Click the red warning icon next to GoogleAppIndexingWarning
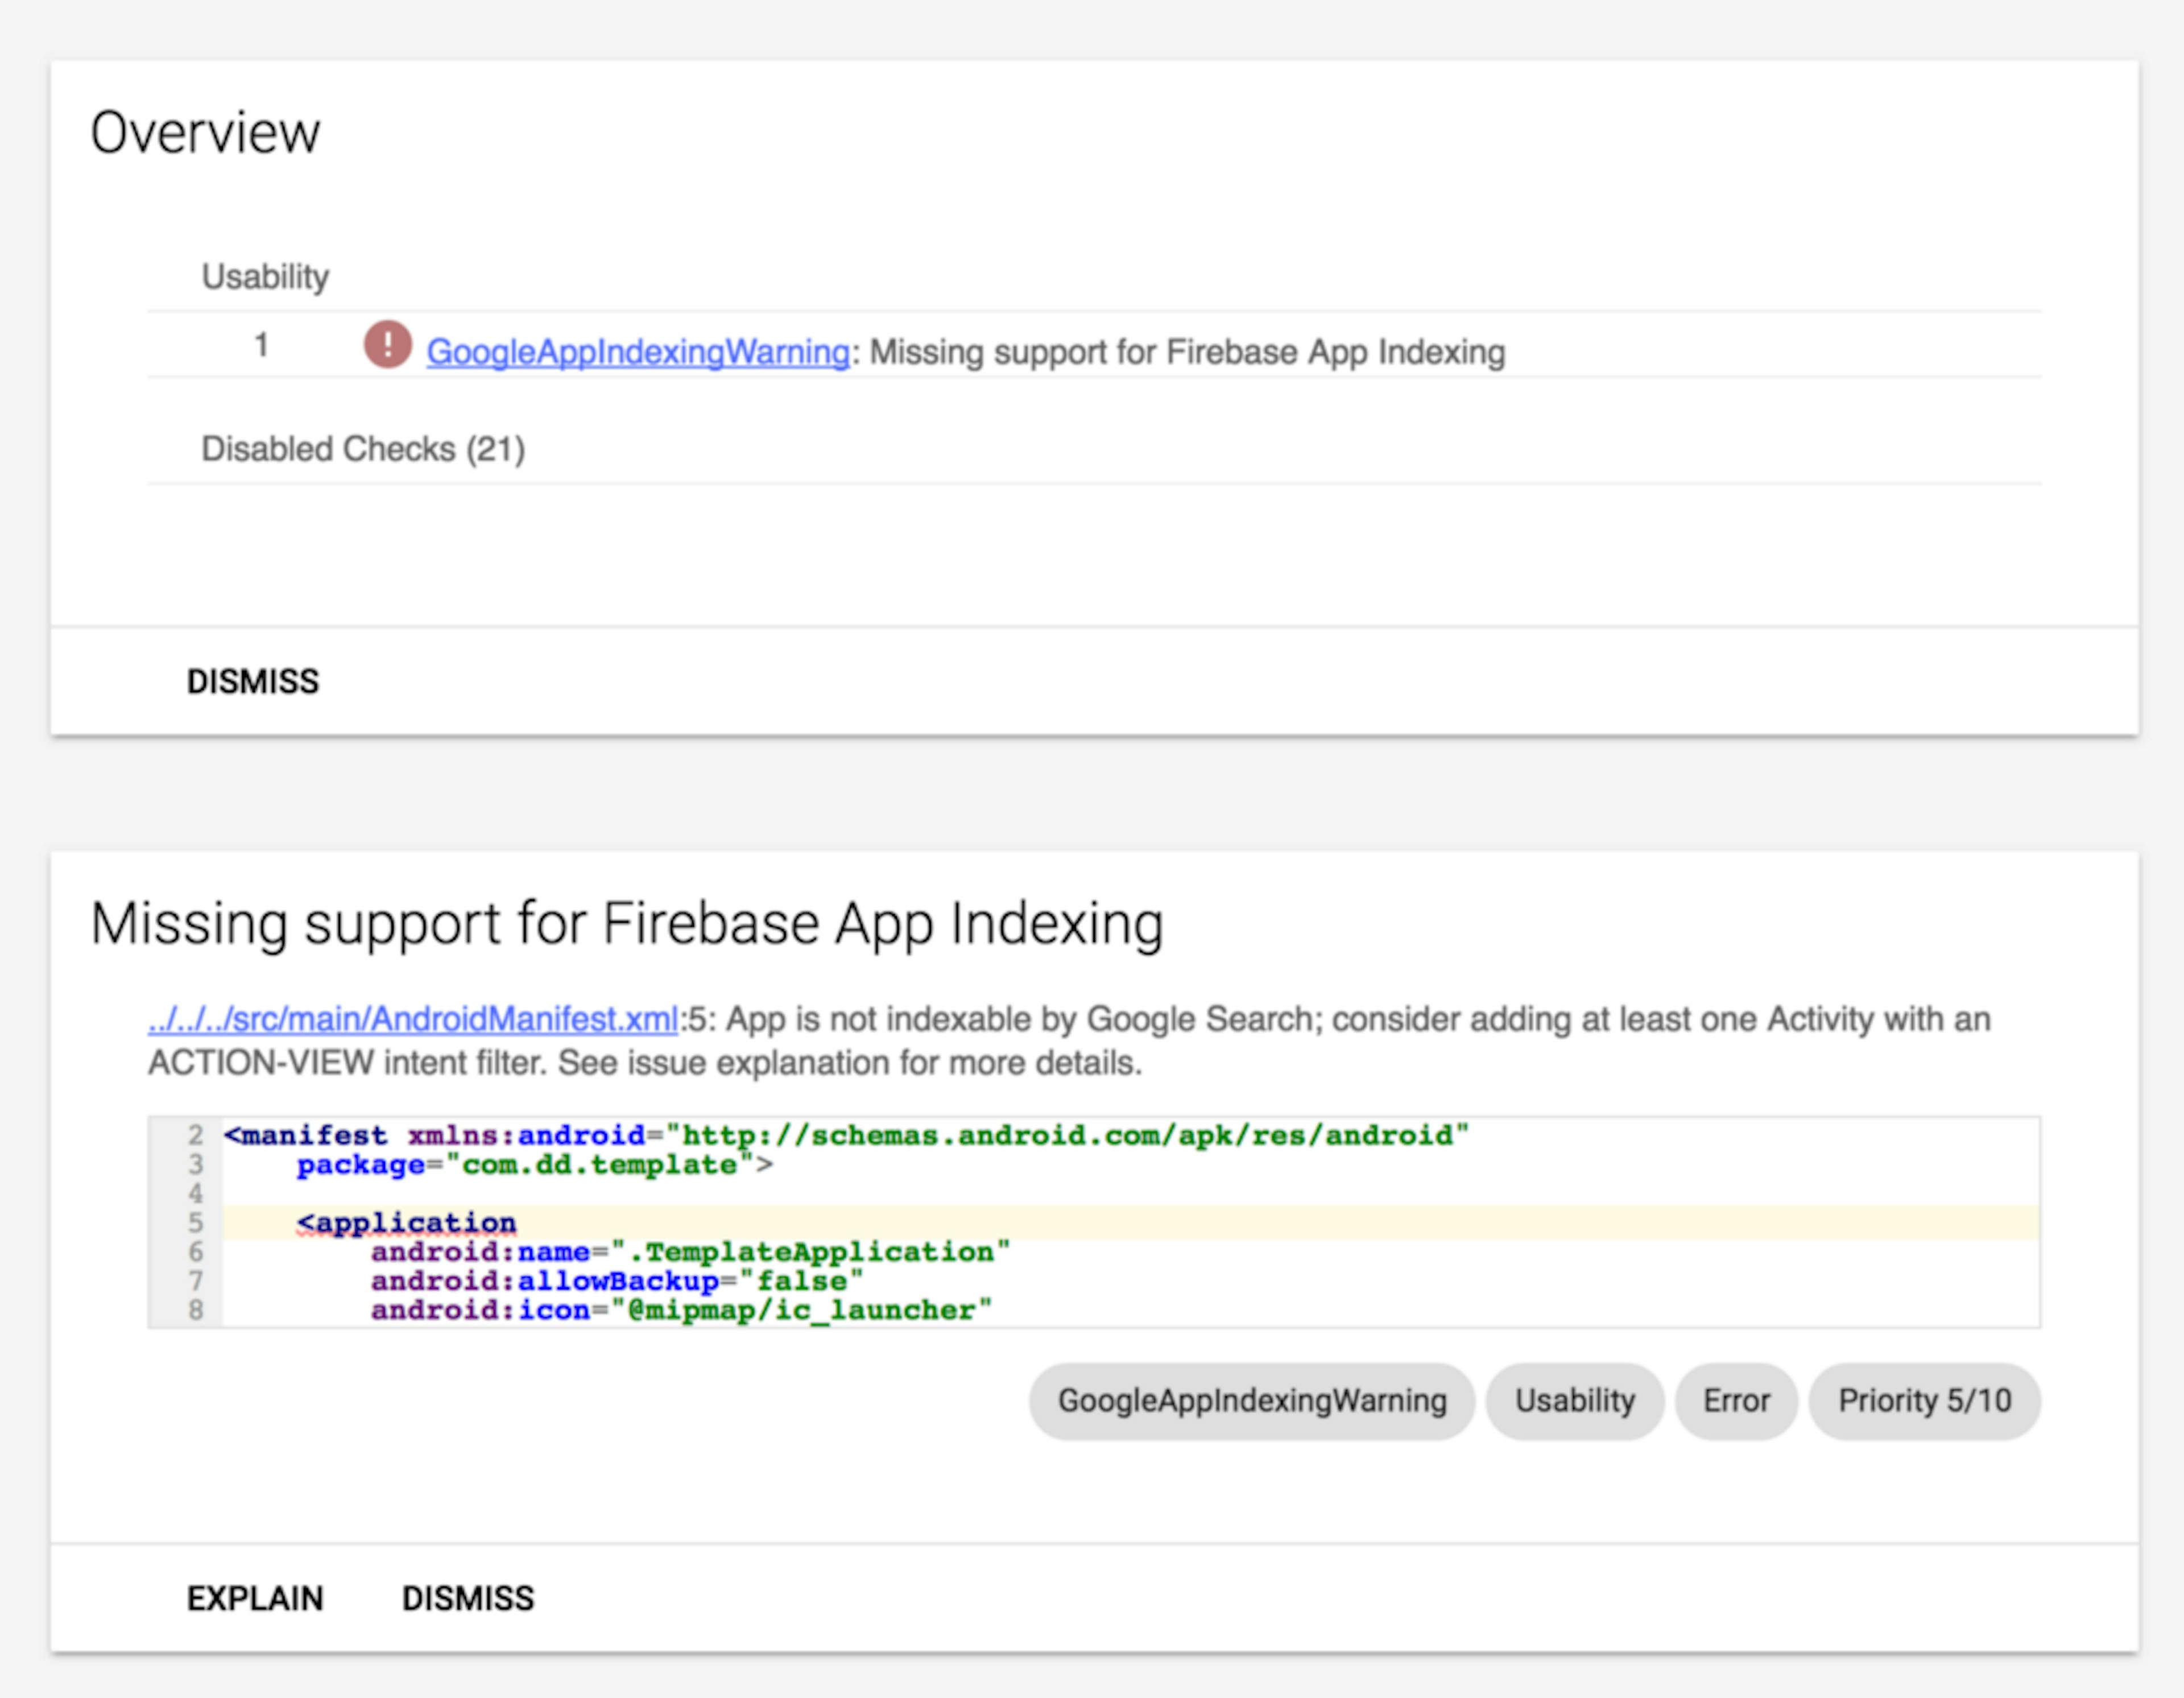The height and width of the screenshot is (1698, 2184). point(386,346)
